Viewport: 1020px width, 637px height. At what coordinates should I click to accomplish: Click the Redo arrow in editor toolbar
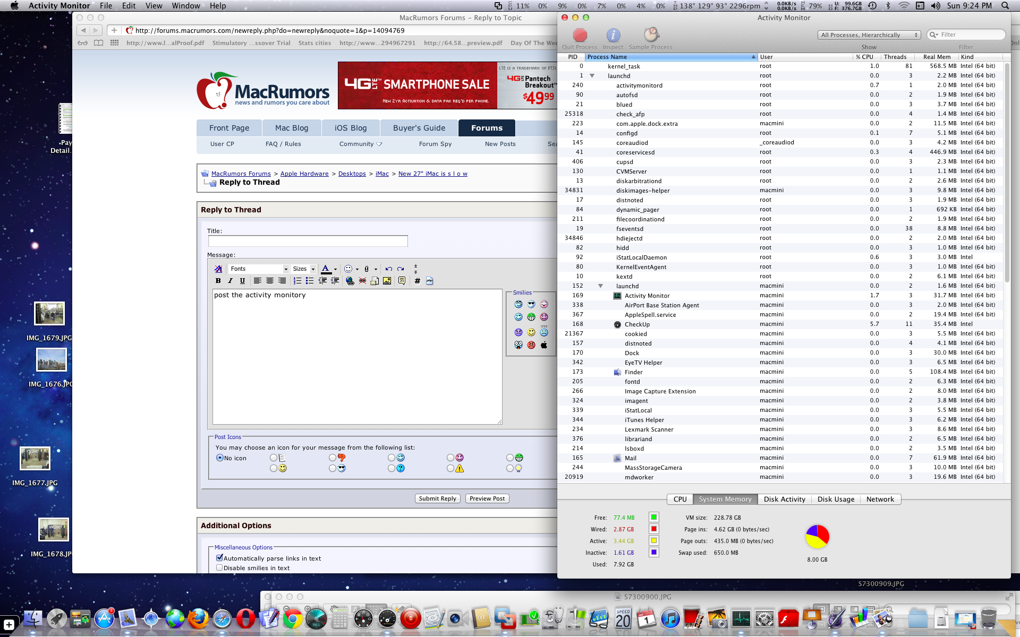coord(401,269)
